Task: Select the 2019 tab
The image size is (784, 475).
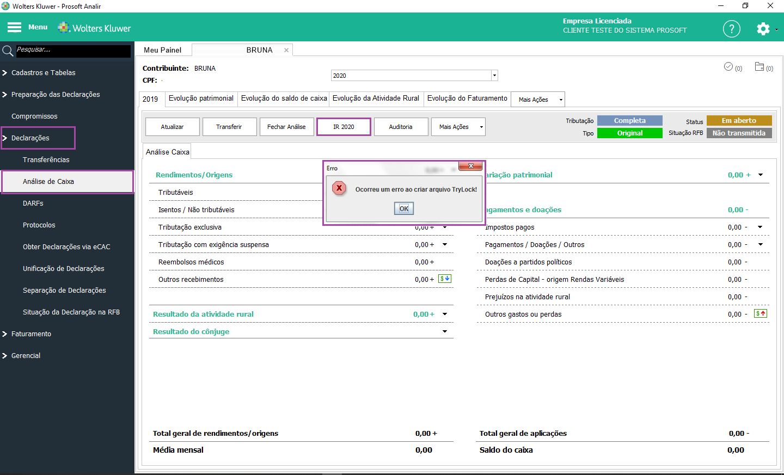Action: [x=151, y=99]
